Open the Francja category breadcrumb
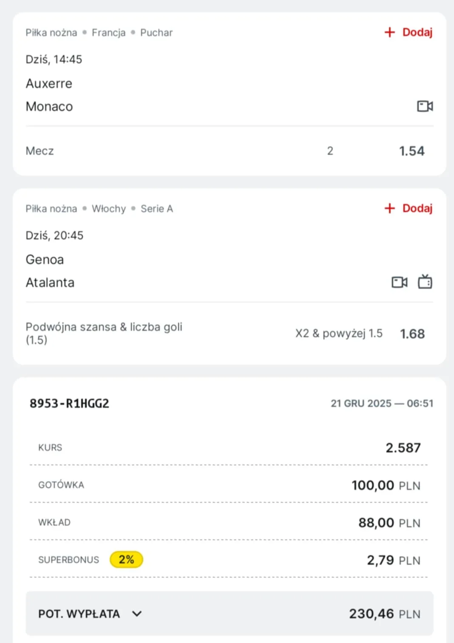 point(108,33)
